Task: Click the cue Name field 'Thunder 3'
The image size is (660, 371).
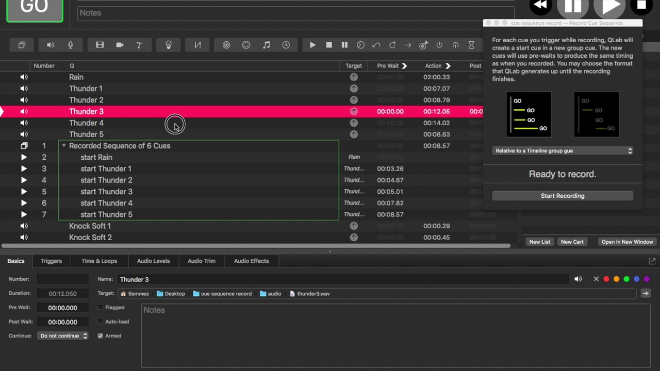Action: 343,279
